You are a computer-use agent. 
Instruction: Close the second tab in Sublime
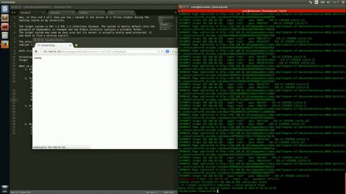[x=72, y=13]
